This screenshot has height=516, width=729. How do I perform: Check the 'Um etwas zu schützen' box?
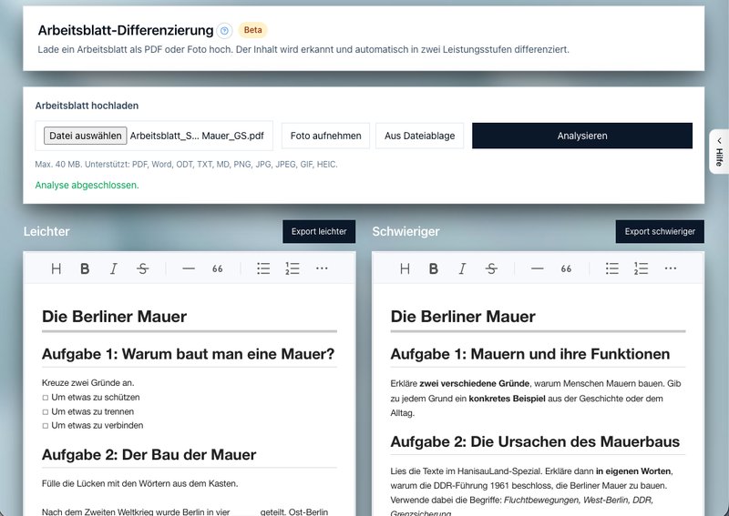[x=45, y=398]
